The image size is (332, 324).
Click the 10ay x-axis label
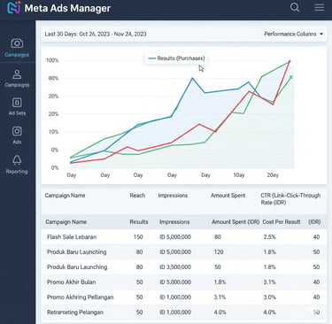point(239,175)
